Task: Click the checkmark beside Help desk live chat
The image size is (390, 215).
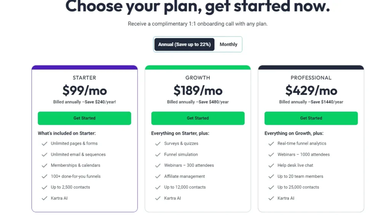Action: click(271, 166)
